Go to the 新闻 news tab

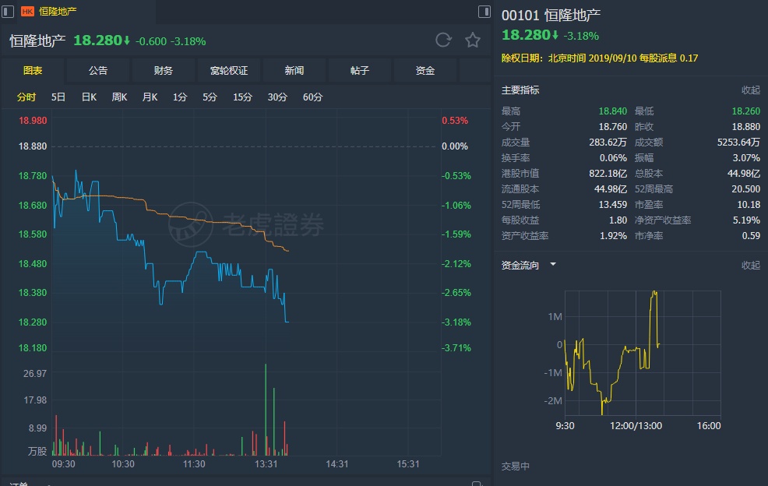pos(294,71)
